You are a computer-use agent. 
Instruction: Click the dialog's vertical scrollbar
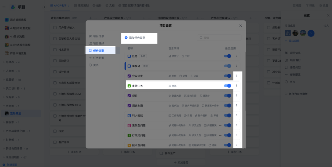(x=245, y=81)
